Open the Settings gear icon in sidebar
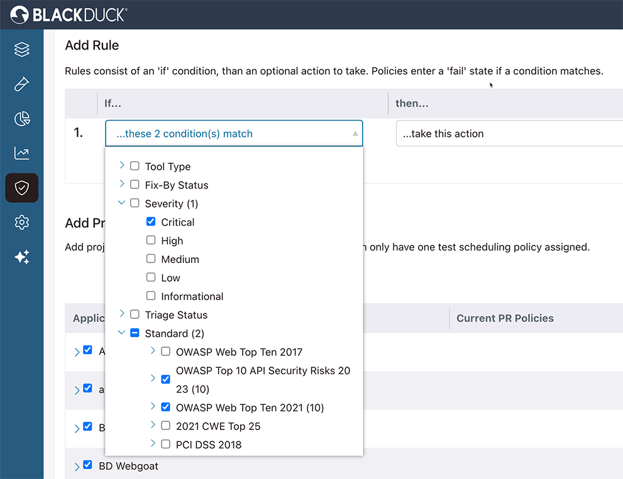Viewport: 623px width, 479px height. pos(21,222)
